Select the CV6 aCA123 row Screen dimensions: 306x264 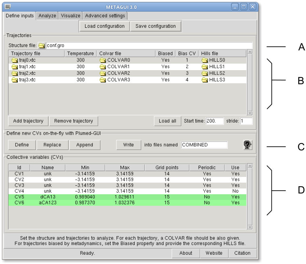(x=127, y=203)
